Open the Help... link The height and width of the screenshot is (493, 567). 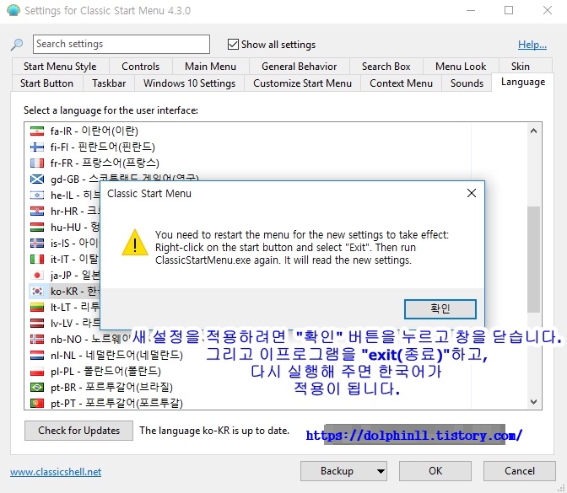click(x=532, y=45)
